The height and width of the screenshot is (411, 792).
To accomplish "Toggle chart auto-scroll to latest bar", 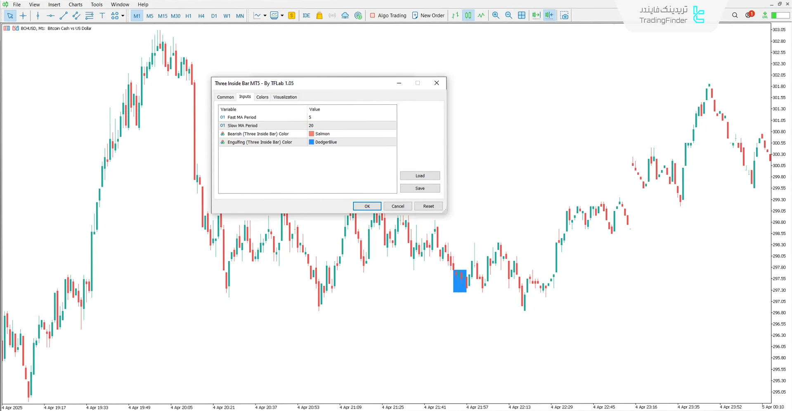I will pyautogui.click(x=536, y=16).
